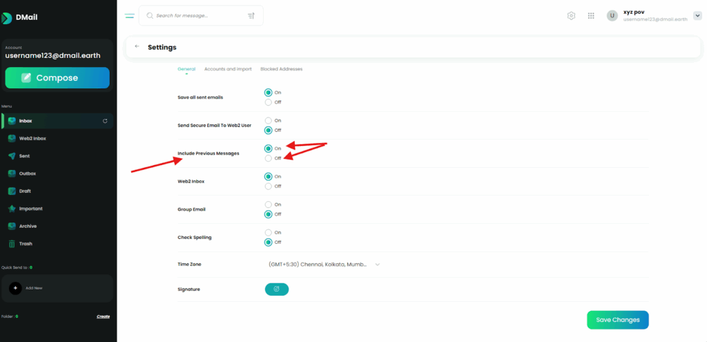The width and height of the screenshot is (707, 342).
Task: Turn on Send Secure Email To Web2 User
Action: click(269, 120)
